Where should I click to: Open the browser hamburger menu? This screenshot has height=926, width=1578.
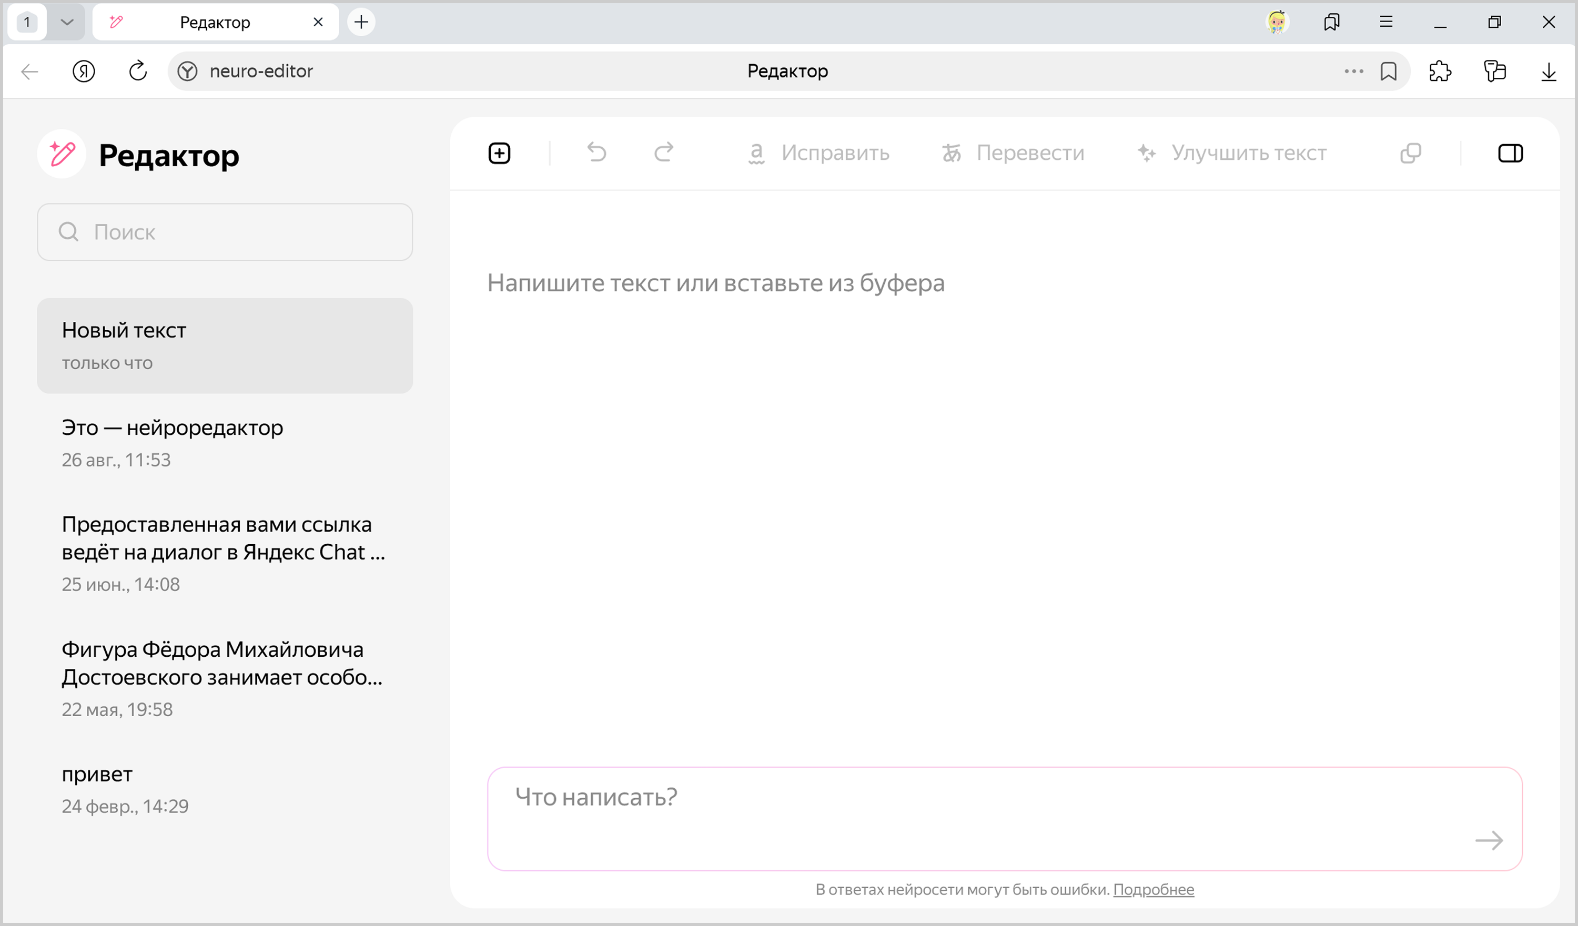(1386, 23)
